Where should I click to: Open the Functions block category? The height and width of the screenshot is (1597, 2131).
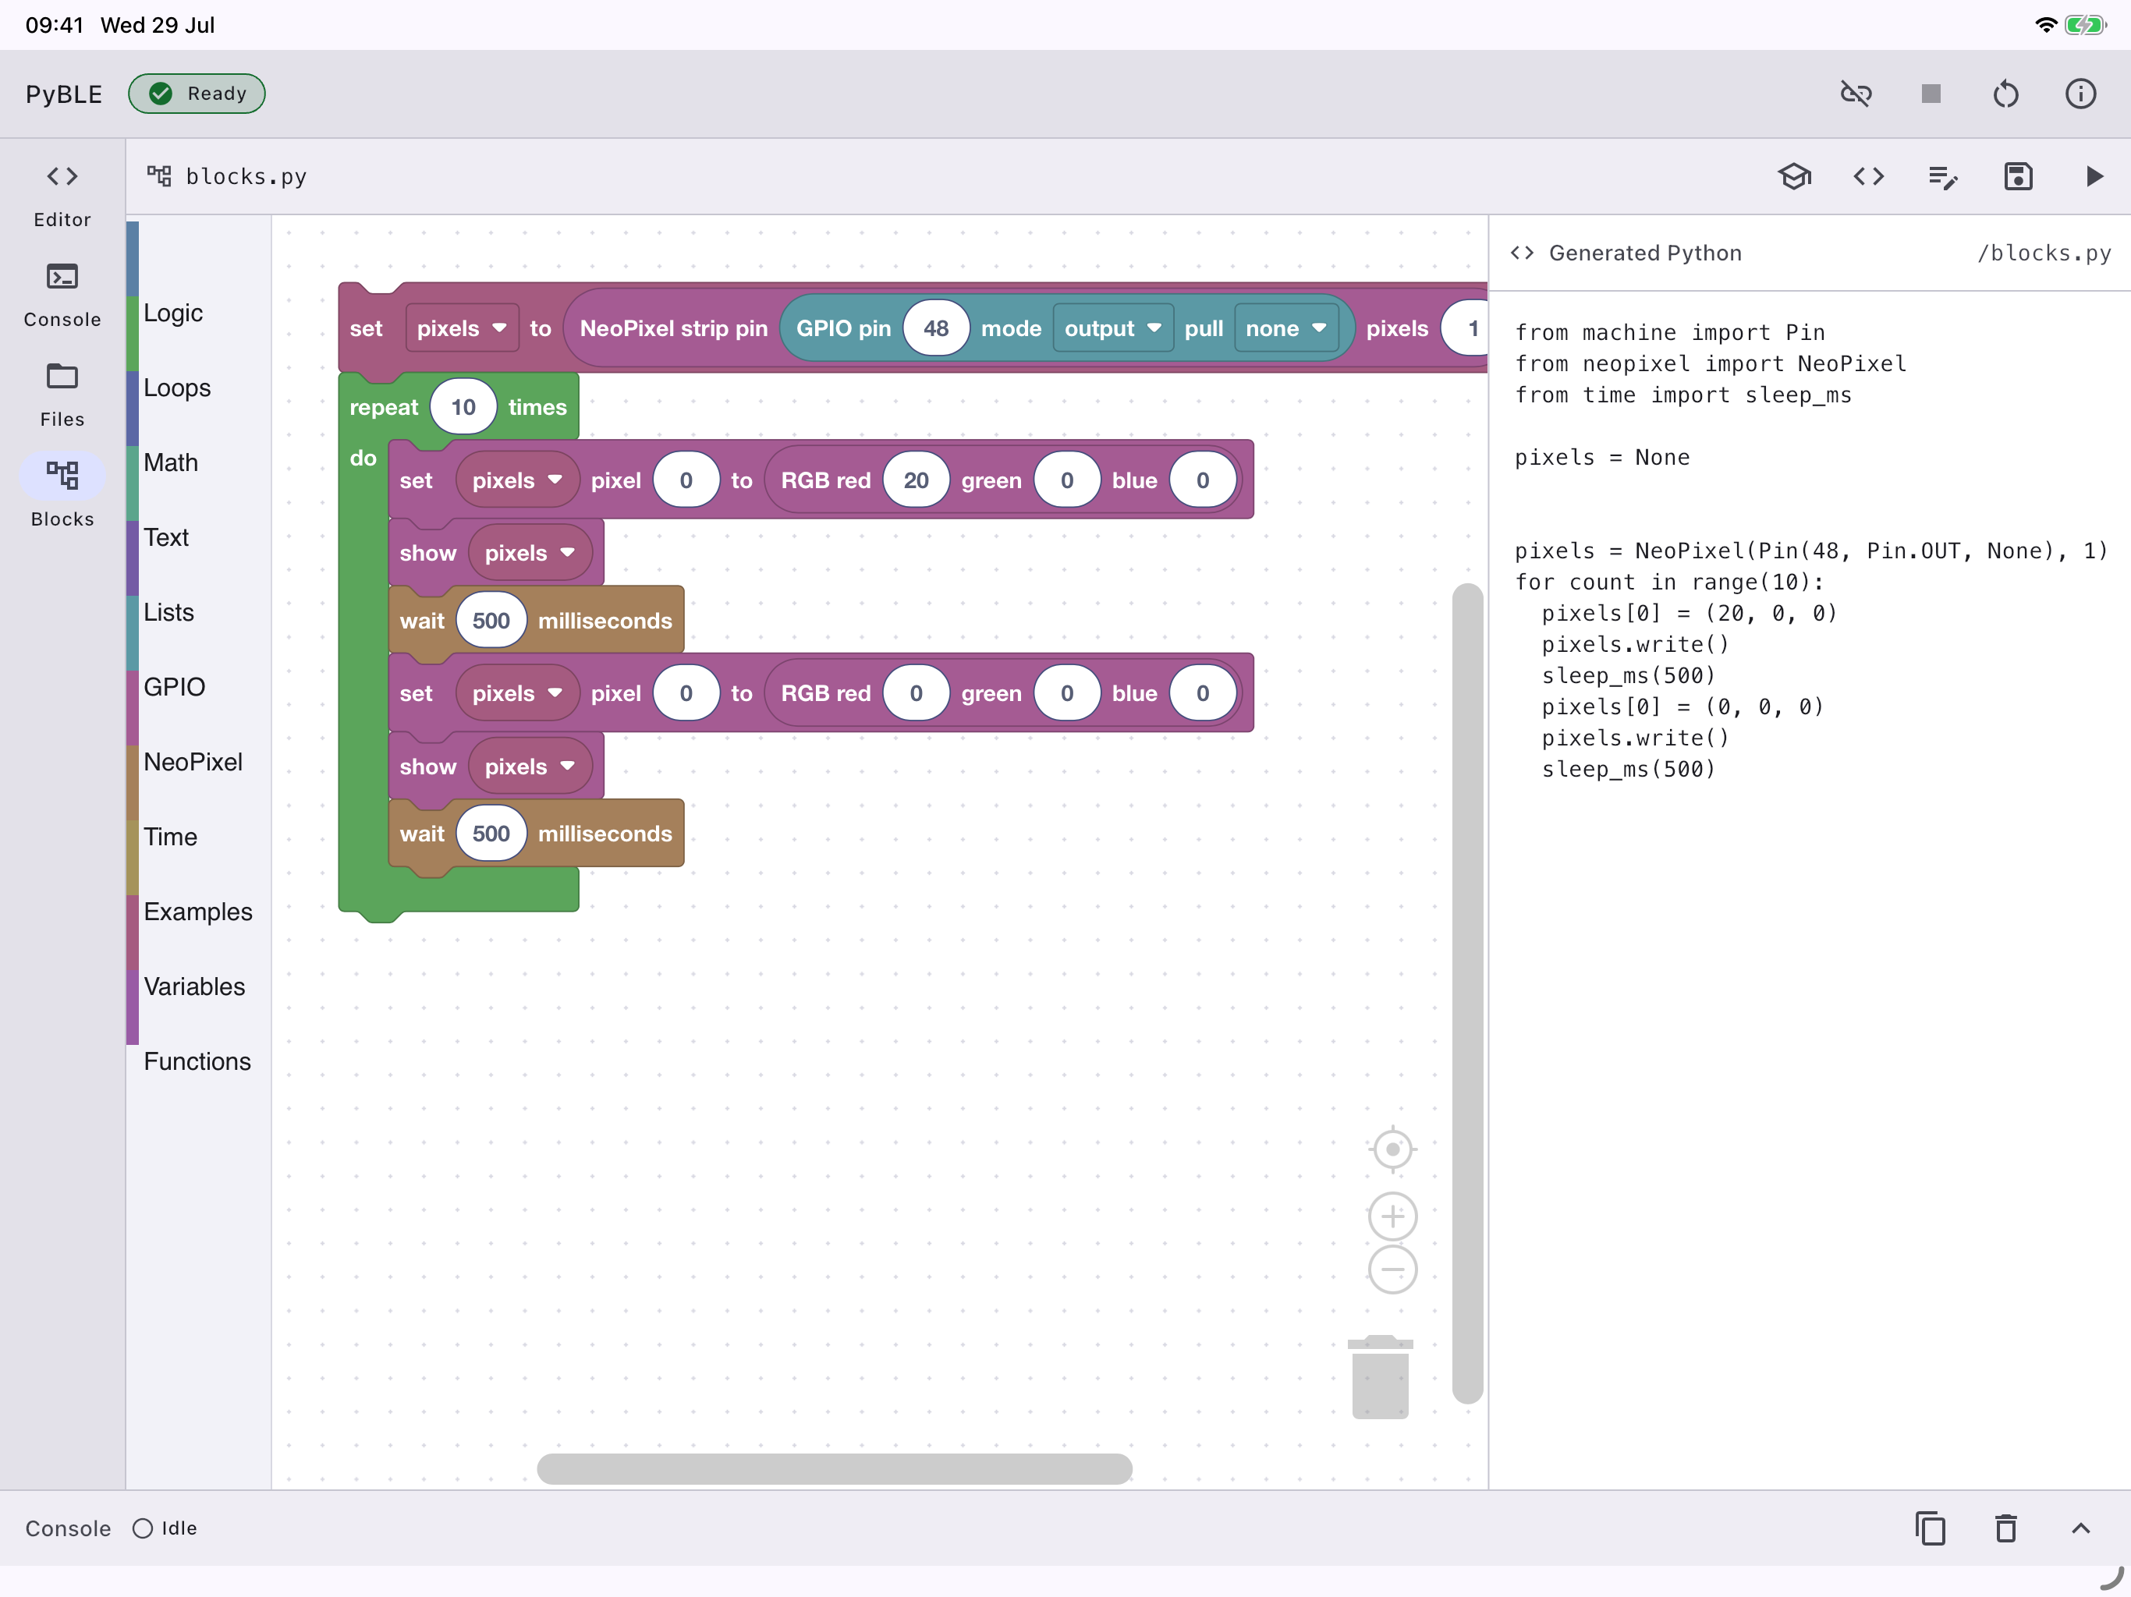(197, 1061)
